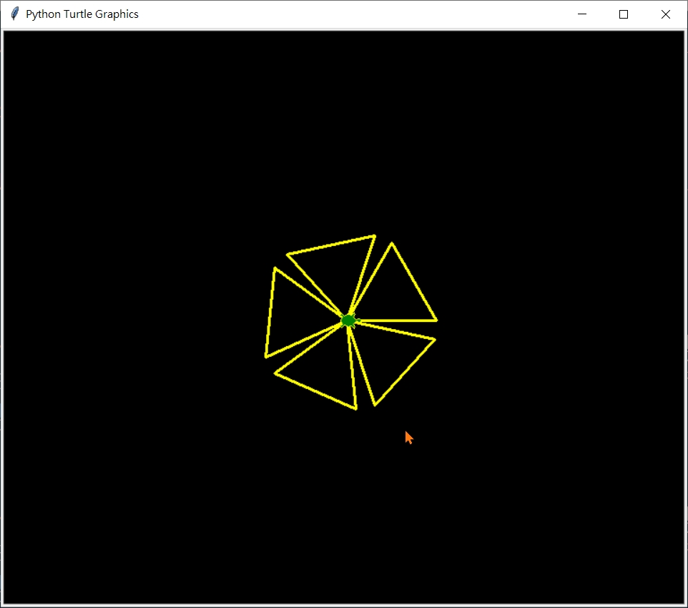688x608 pixels.
Task: Click the leftmost vertex of the left triangle
Action: click(265, 356)
